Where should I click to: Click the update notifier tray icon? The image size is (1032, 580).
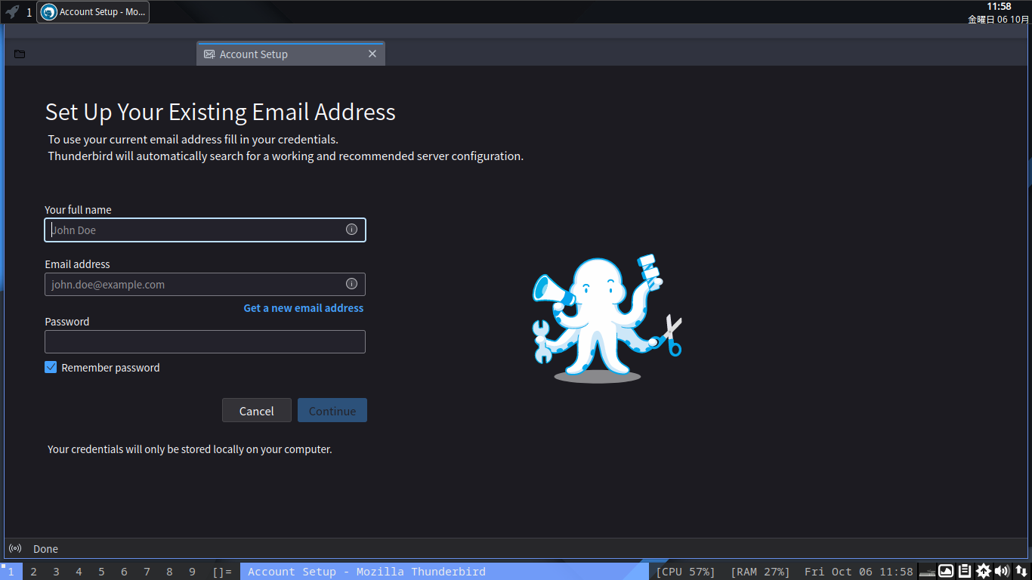984,572
